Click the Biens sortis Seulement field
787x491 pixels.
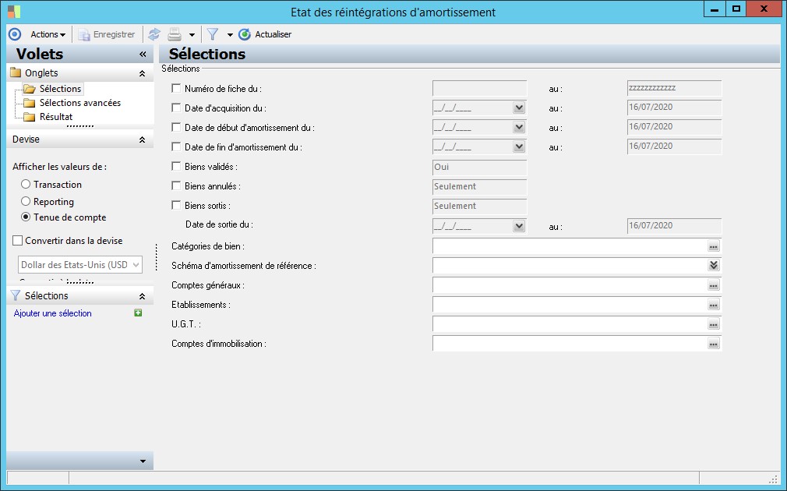tap(479, 207)
